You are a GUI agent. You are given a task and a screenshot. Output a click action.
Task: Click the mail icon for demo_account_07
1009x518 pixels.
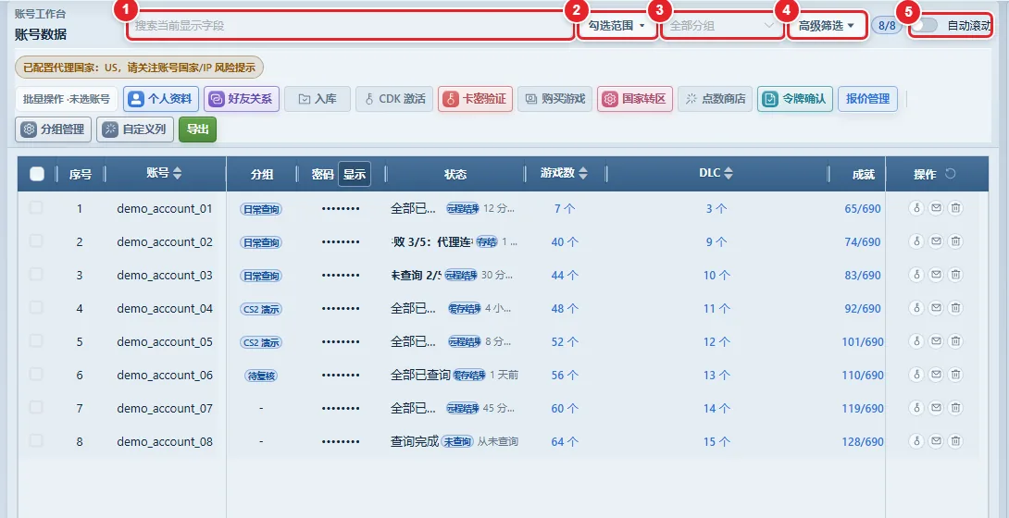[936, 407]
